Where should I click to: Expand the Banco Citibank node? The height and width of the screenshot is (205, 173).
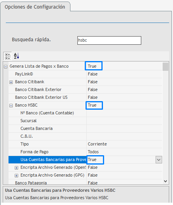11,82
